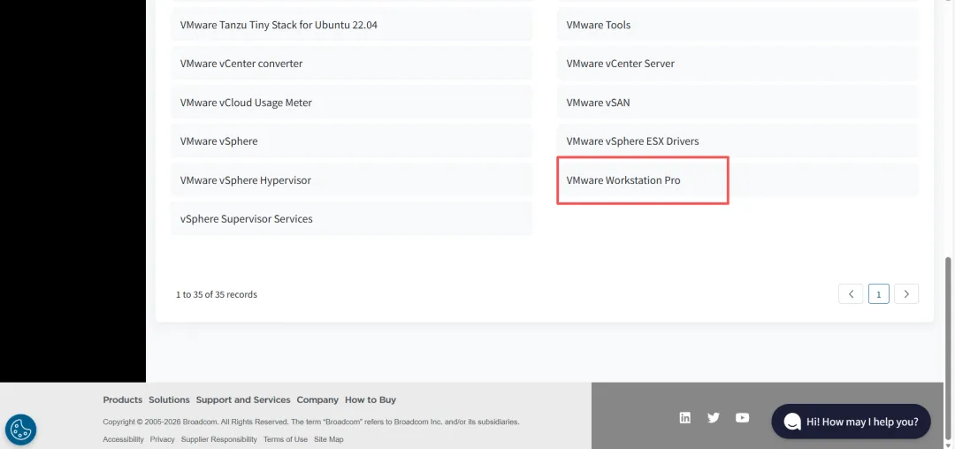Visit Broadcom's LinkedIn page
The height and width of the screenshot is (449, 955).
tap(685, 417)
